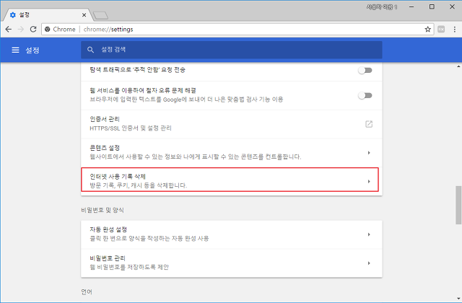Click 비밀번호 관리 row title

[x=108, y=258]
